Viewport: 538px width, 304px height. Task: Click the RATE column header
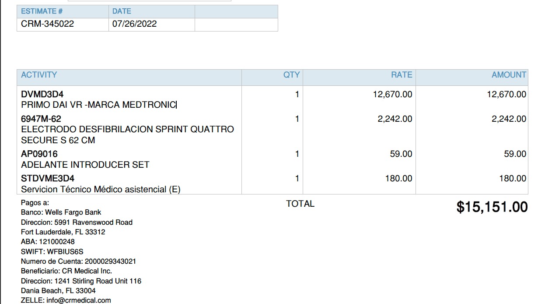click(x=402, y=75)
